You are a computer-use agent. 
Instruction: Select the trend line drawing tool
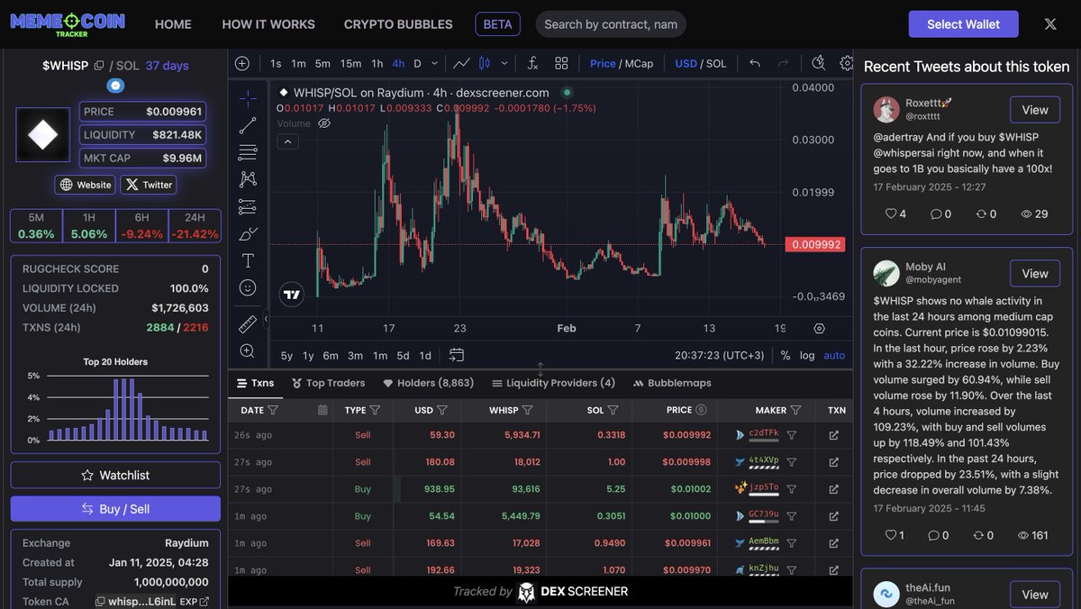click(x=248, y=125)
